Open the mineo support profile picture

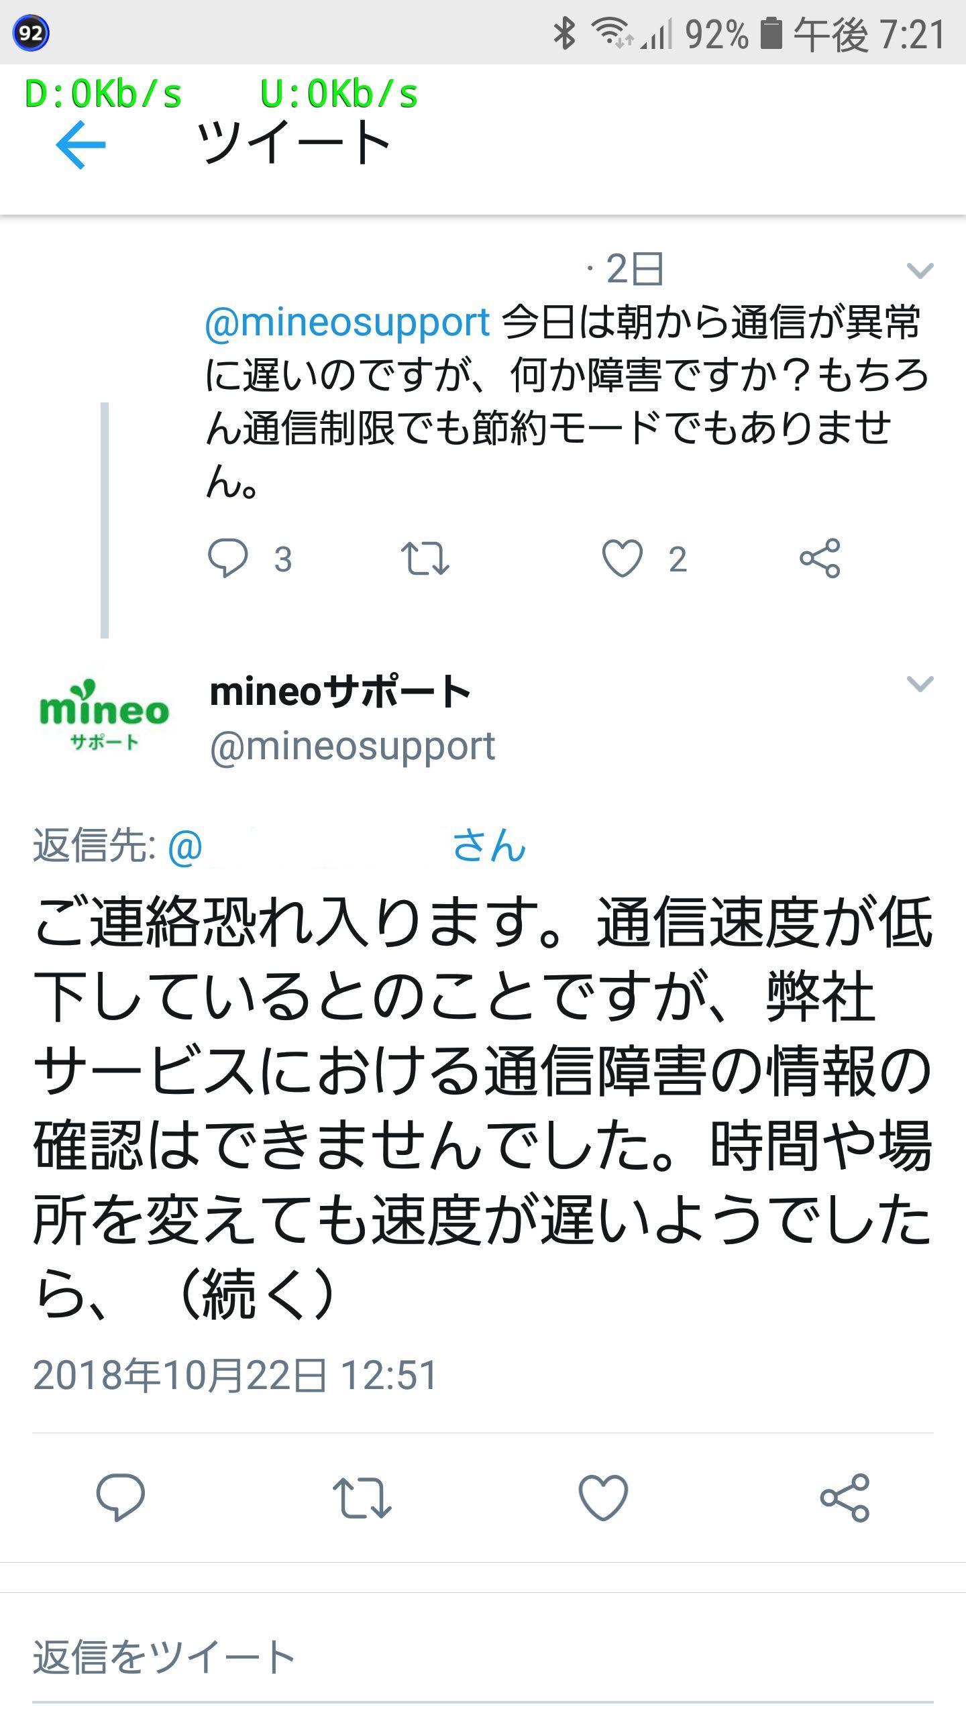point(104,716)
